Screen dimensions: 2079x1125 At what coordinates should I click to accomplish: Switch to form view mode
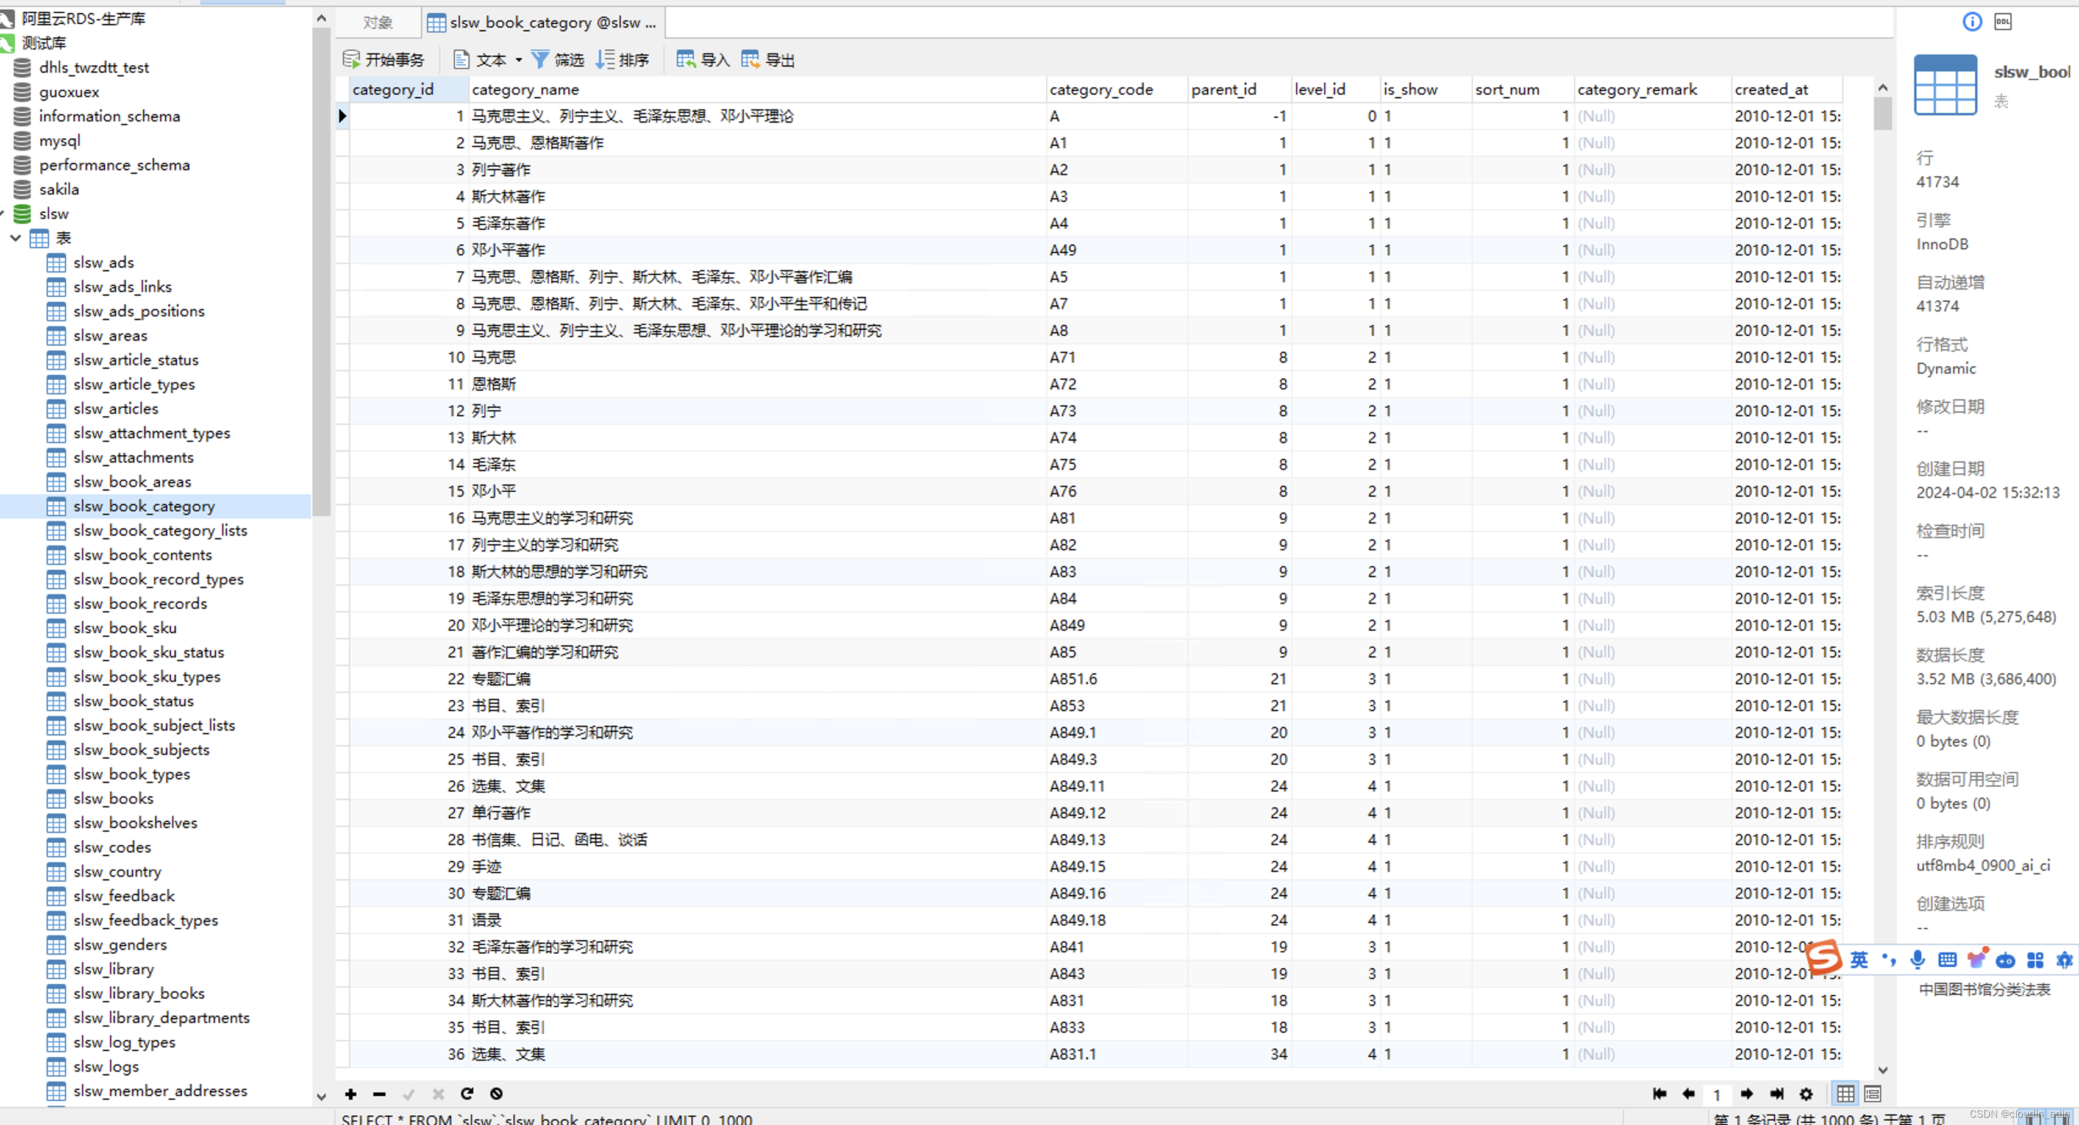pyautogui.click(x=1873, y=1093)
